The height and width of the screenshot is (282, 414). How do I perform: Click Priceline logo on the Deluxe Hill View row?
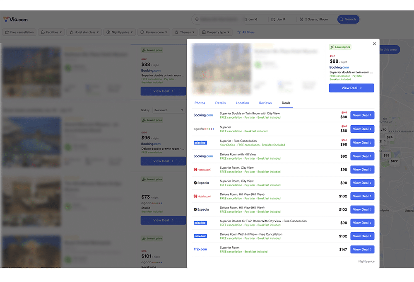[x=200, y=236]
